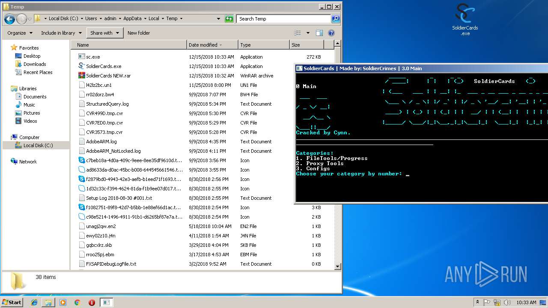The height and width of the screenshot is (308, 548).
Task: Open Network in navigation pane
Action: click(x=28, y=162)
